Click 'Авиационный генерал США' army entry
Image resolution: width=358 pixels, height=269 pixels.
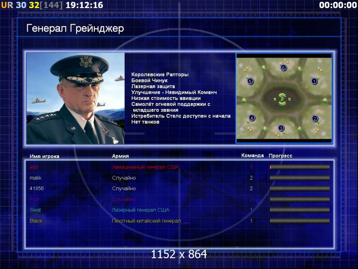click(145, 167)
